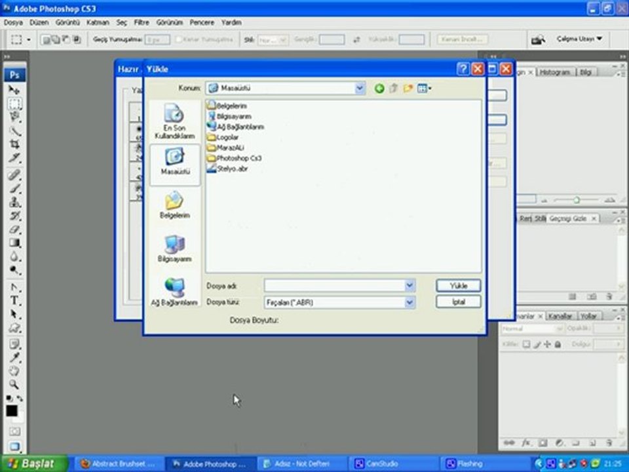The width and height of the screenshot is (629, 472).
Task: Create a new folder in file dialog
Action: pyautogui.click(x=408, y=88)
